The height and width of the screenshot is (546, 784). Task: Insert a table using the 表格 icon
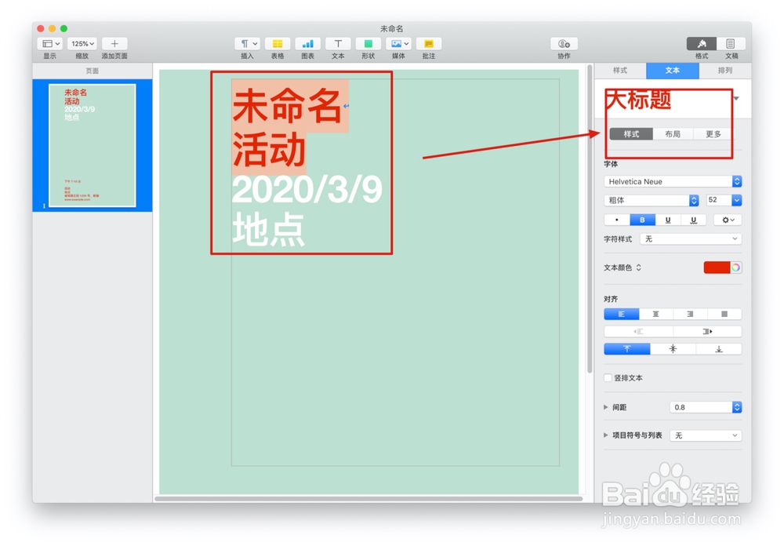coord(277,44)
